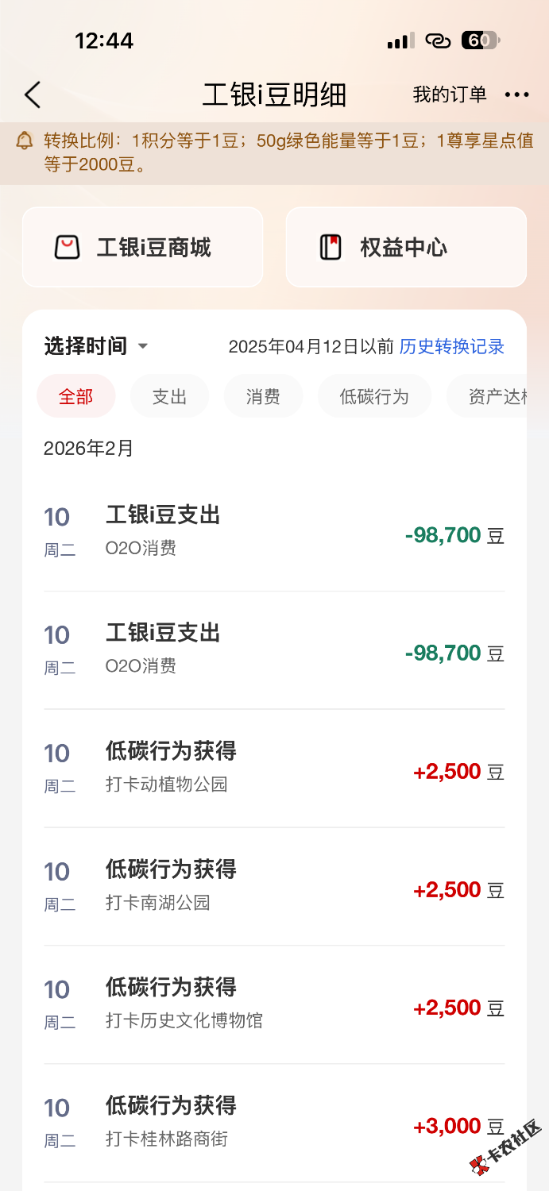Image resolution: width=549 pixels, height=1191 pixels.
Task: Open the 打卡南湖公园 +2,500 record
Action: [274, 887]
